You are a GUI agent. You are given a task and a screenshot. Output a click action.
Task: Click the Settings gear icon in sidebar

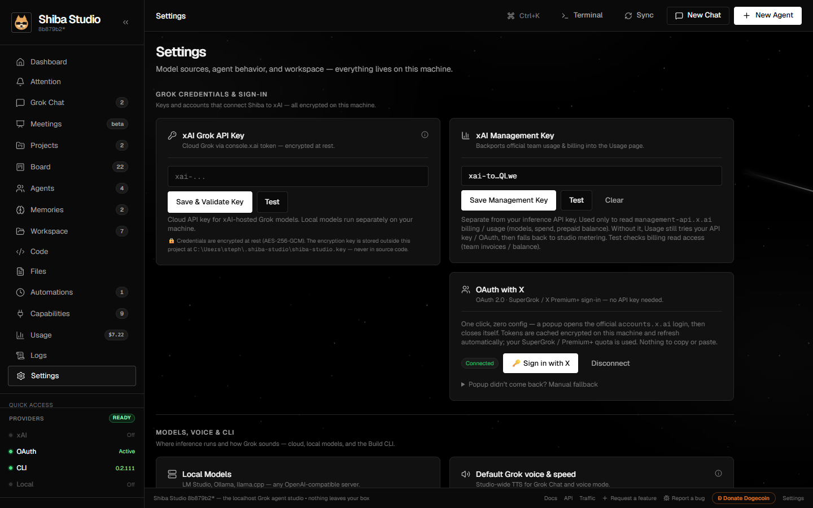pos(21,376)
